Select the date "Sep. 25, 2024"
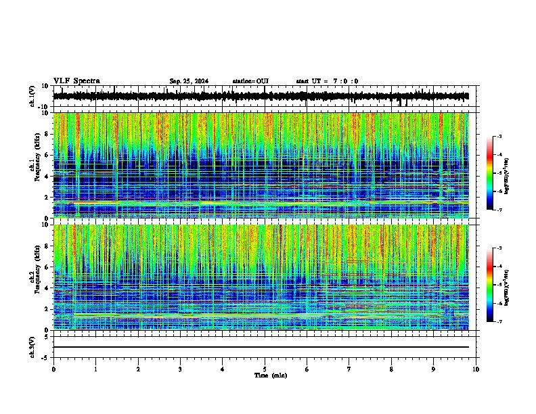536x414 pixels. point(189,81)
